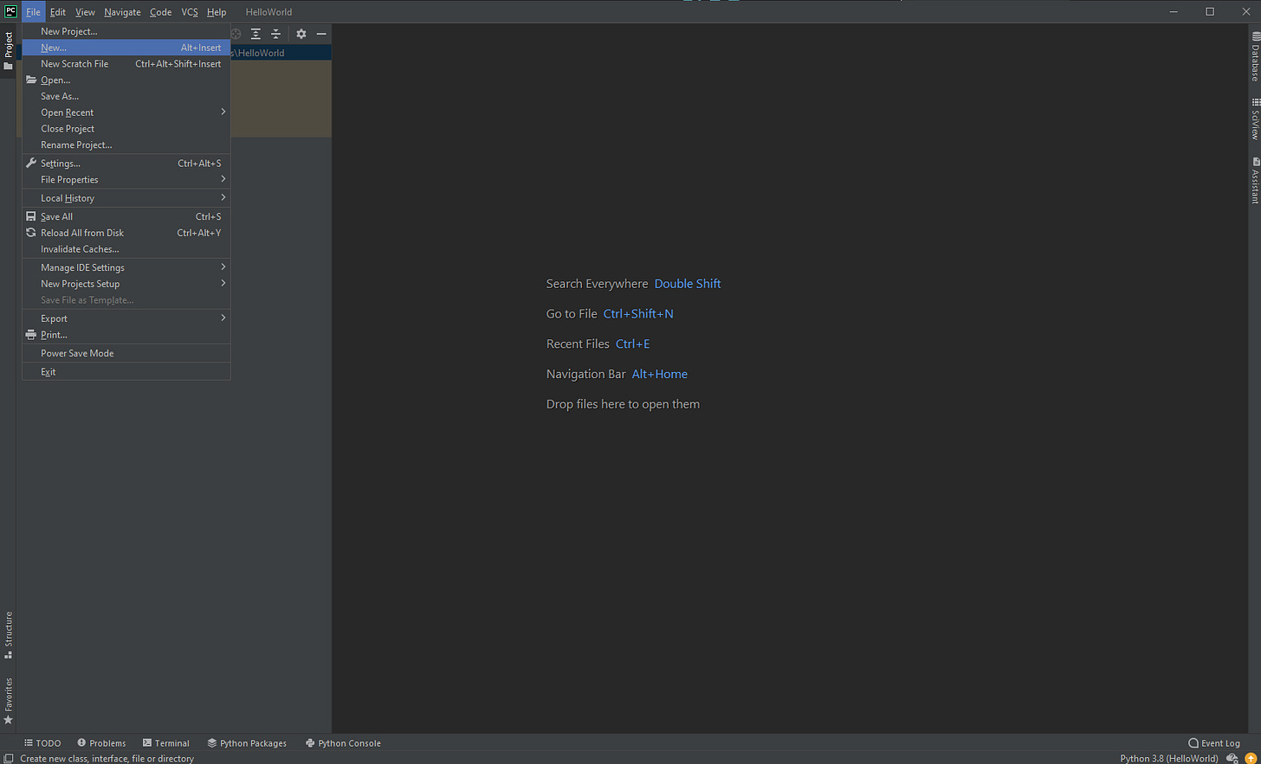The width and height of the screenshot is (1261, 764).
Task: Open the Favorites tool window
Action: pos(8,701)
